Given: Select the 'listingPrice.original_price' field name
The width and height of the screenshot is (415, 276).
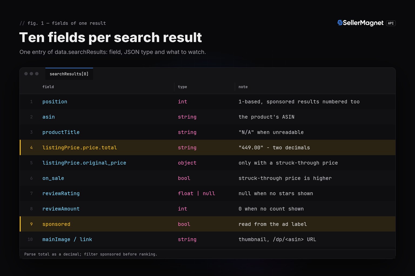Looking at the screenshot, I should (x=84, y=163).
